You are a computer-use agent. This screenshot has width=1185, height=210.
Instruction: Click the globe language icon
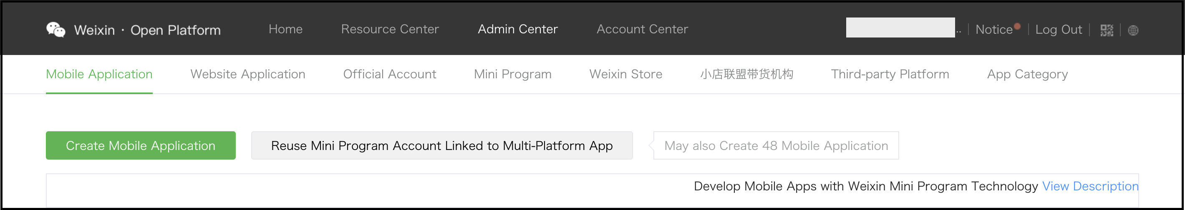point(1133,30)
